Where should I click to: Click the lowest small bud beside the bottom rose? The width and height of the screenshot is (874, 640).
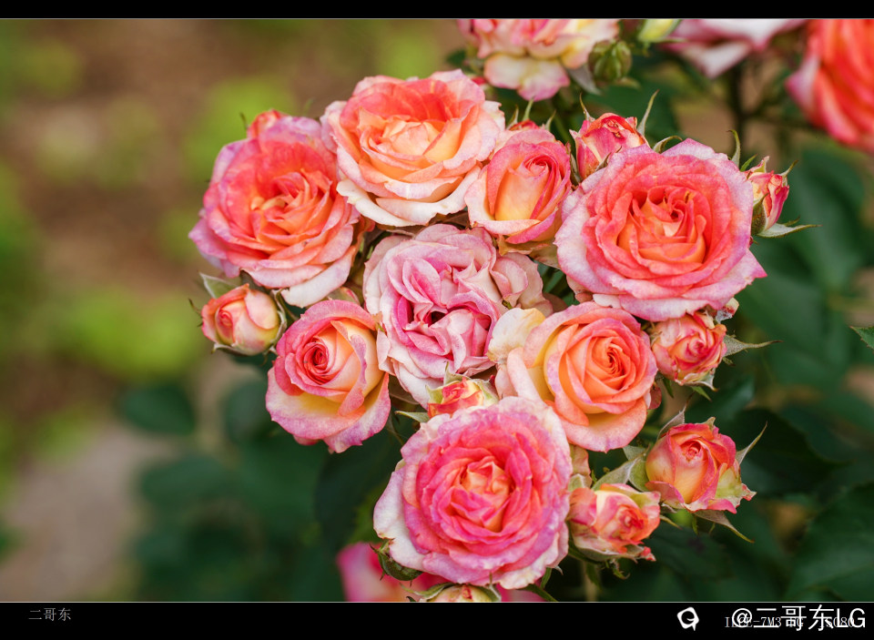[613, 520]
